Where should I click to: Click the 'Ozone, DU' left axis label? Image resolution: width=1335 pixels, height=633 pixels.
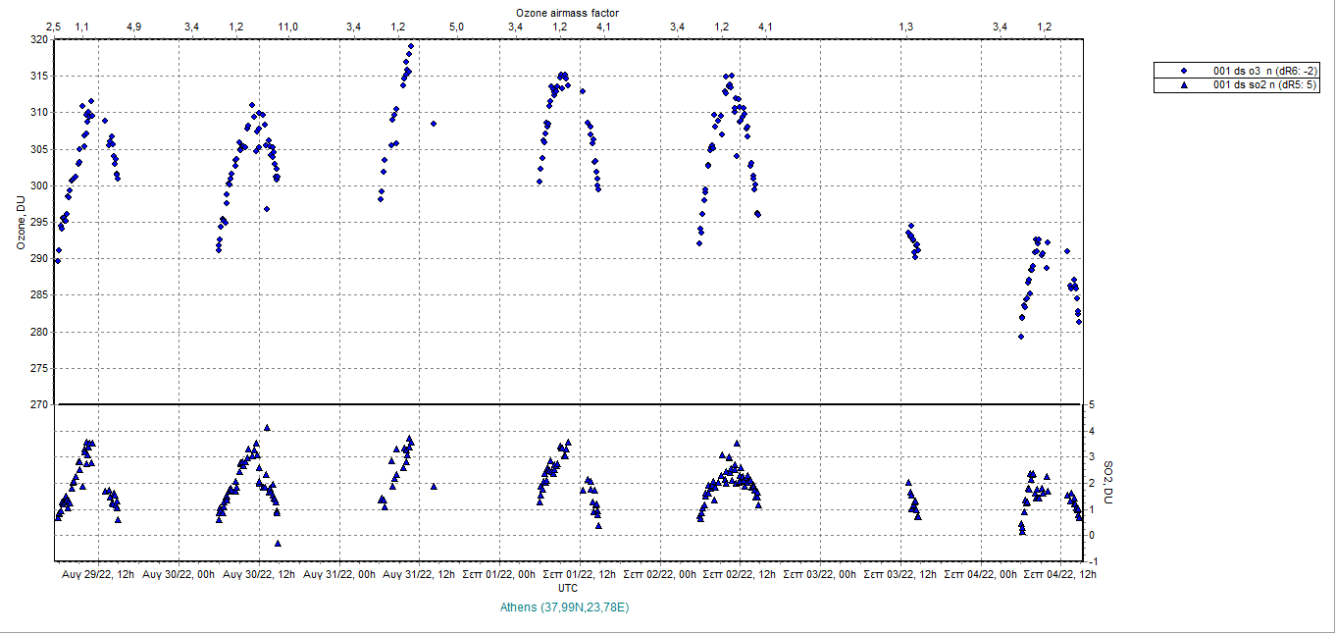click(x=20, y=223)
